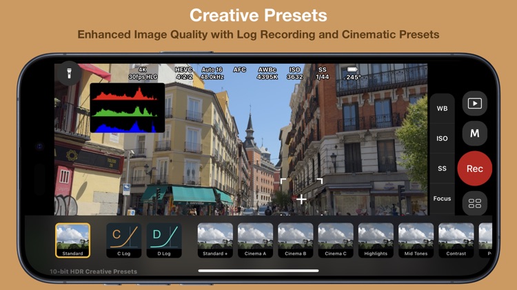This screenshot has height=290, width=517.
Task: Select the Cinema C preset
Action: coord(336,241)
